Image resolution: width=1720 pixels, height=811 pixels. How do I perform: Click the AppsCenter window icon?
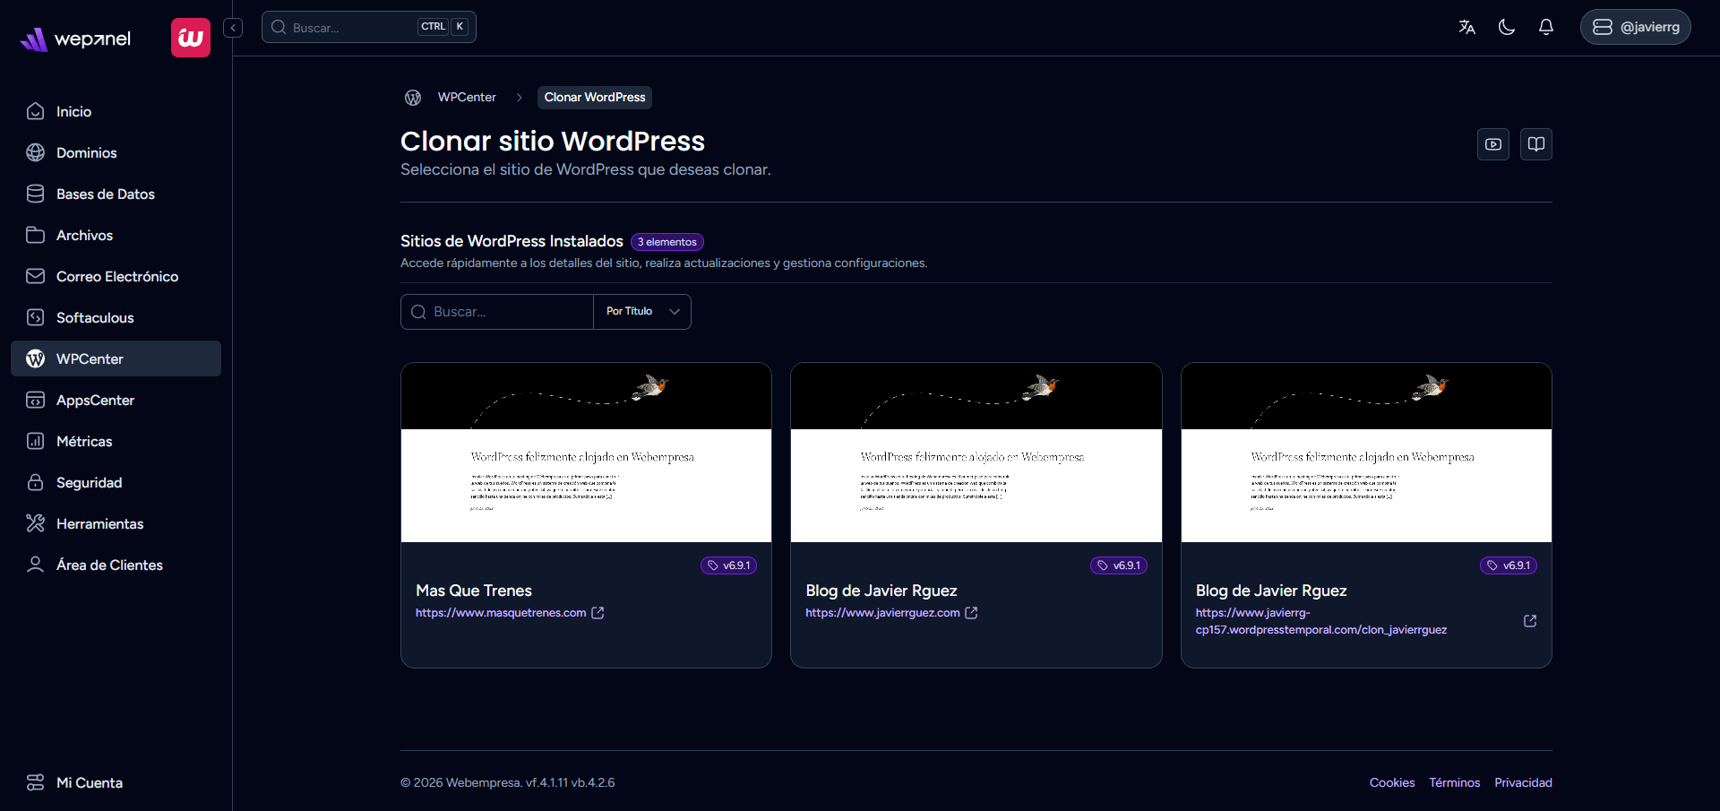[36, 400]
